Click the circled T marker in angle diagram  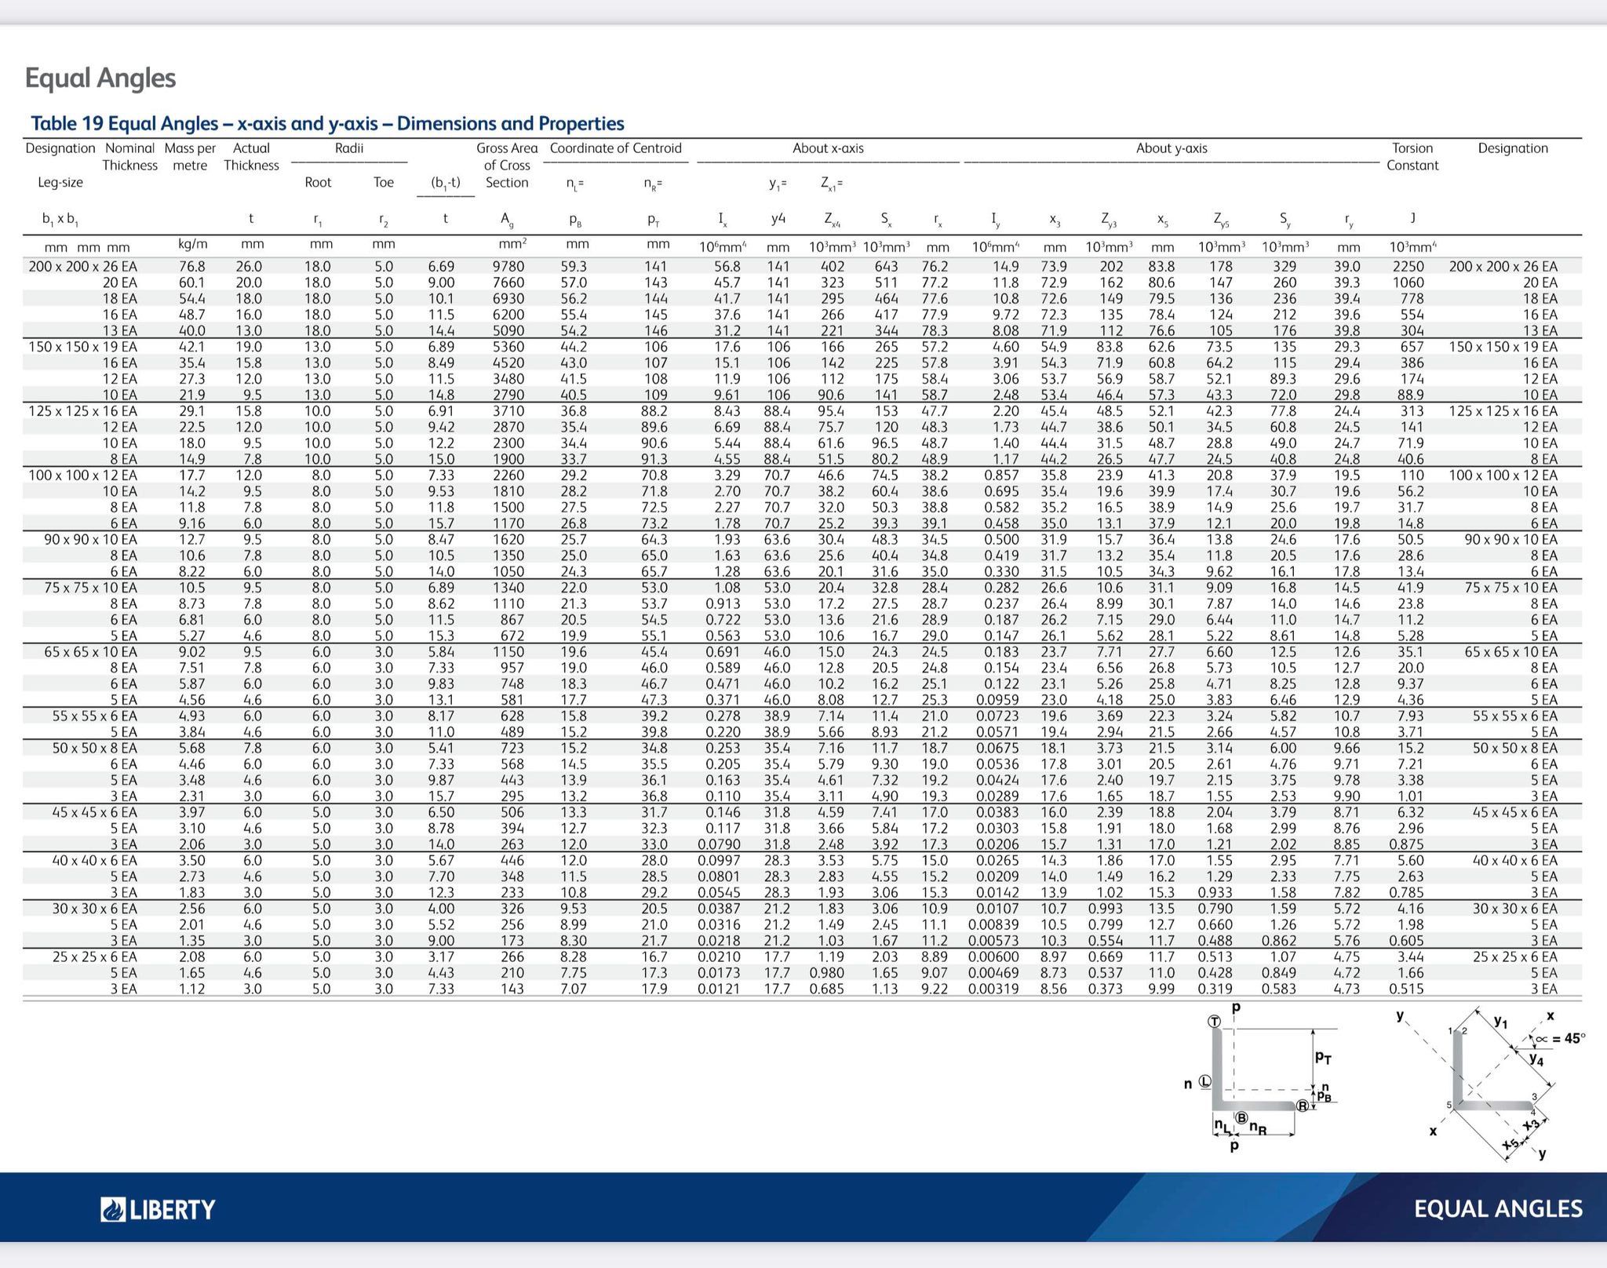click(x=1214, y=1021)
